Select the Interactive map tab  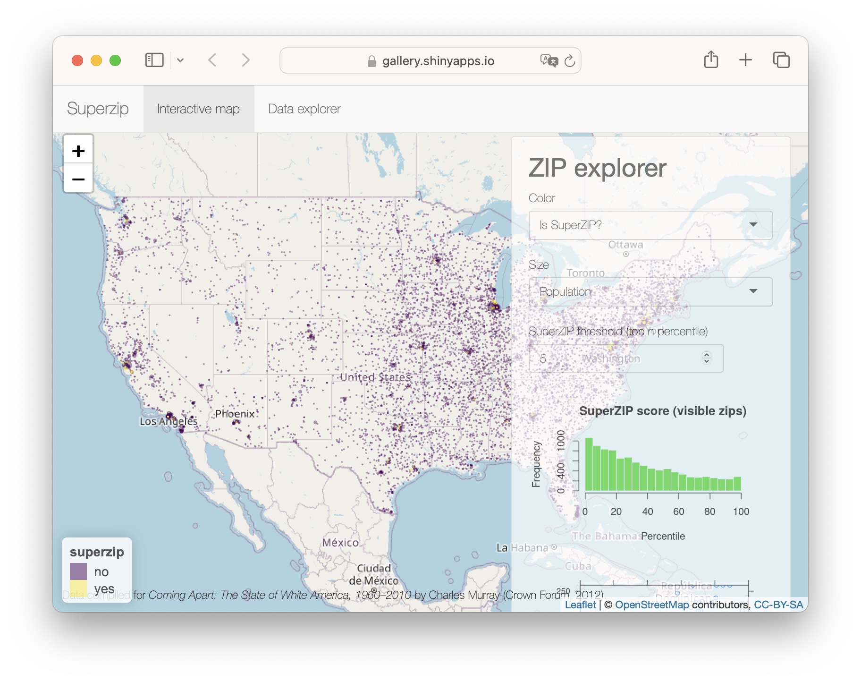tap(198, 109)
